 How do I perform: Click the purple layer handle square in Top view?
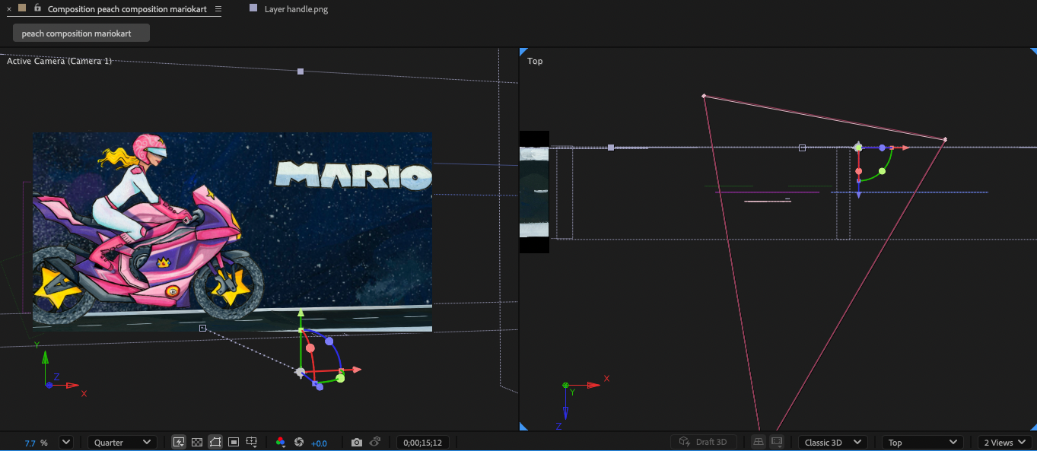coord(611,148)
